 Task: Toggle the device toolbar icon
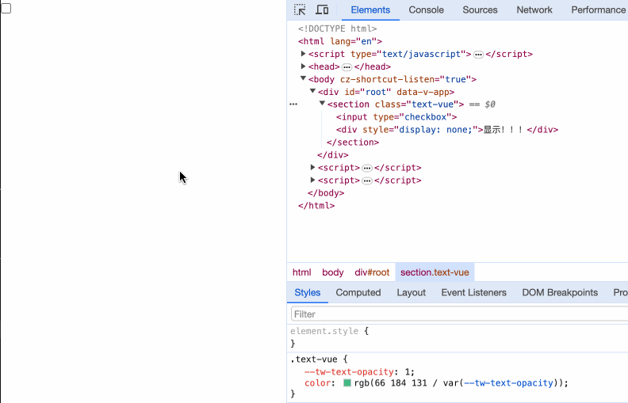pyautogui.click(x=322, y=10)
